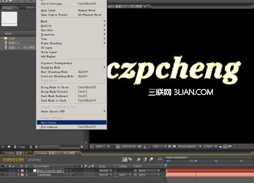
Task: Switch to the Project panel tab
Action: pyautogui.click(x=9, y=8)
